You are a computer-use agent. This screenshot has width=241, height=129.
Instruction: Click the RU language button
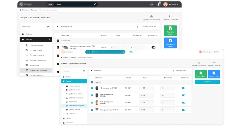coord(152,4)
